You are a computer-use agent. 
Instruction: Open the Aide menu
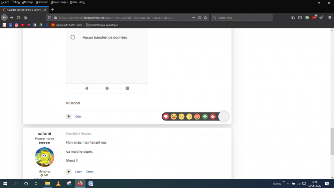pyautogui.click(x=82, y=2)
